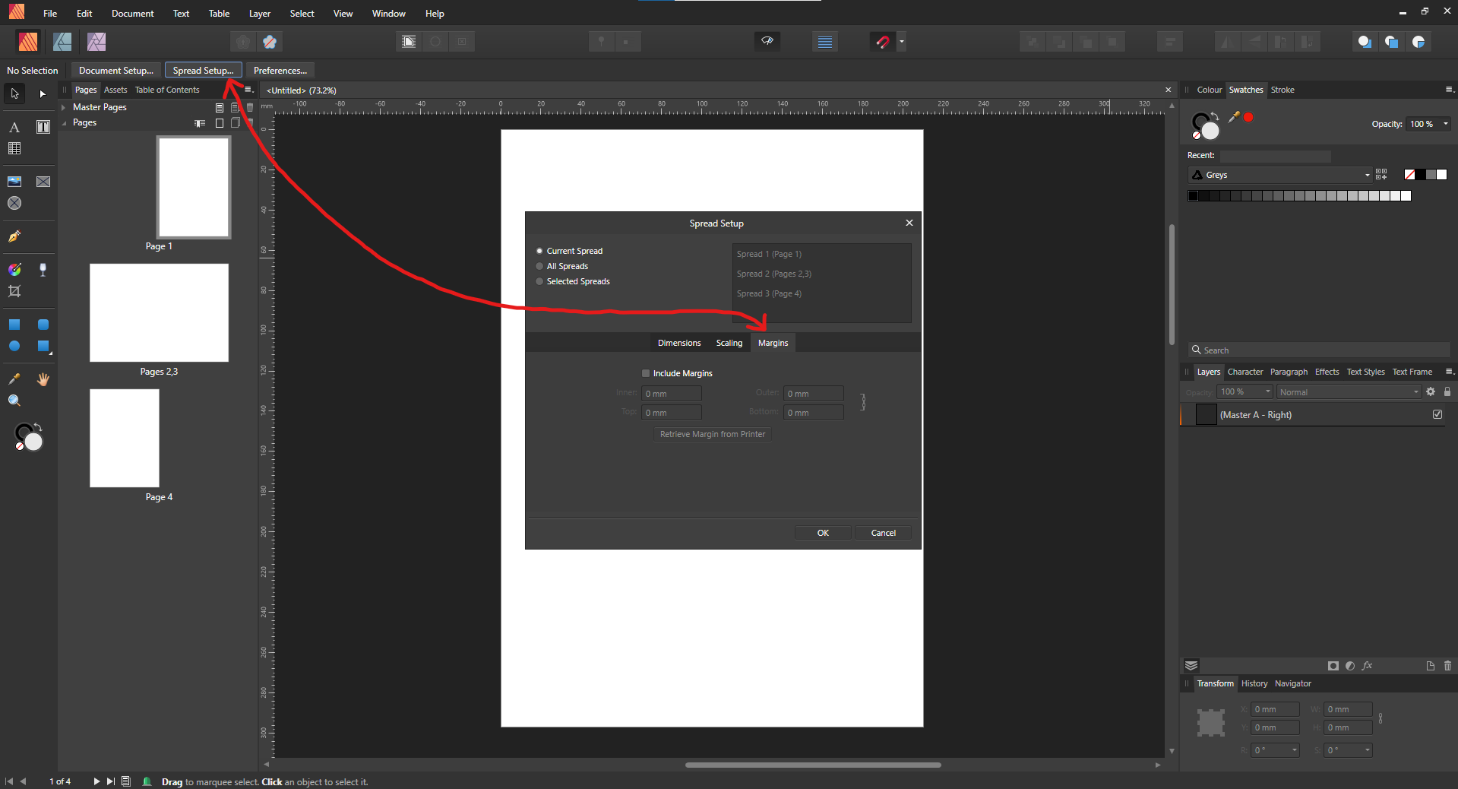The height and width of the screenshot is (789, 1458).
Task: Open the Document menu
Action: [x=132, y=14]
